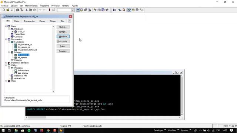This screenshot has width=237, height=133.
Task: Select frm_escanear_qr in the tree
Action: point(25,44)
